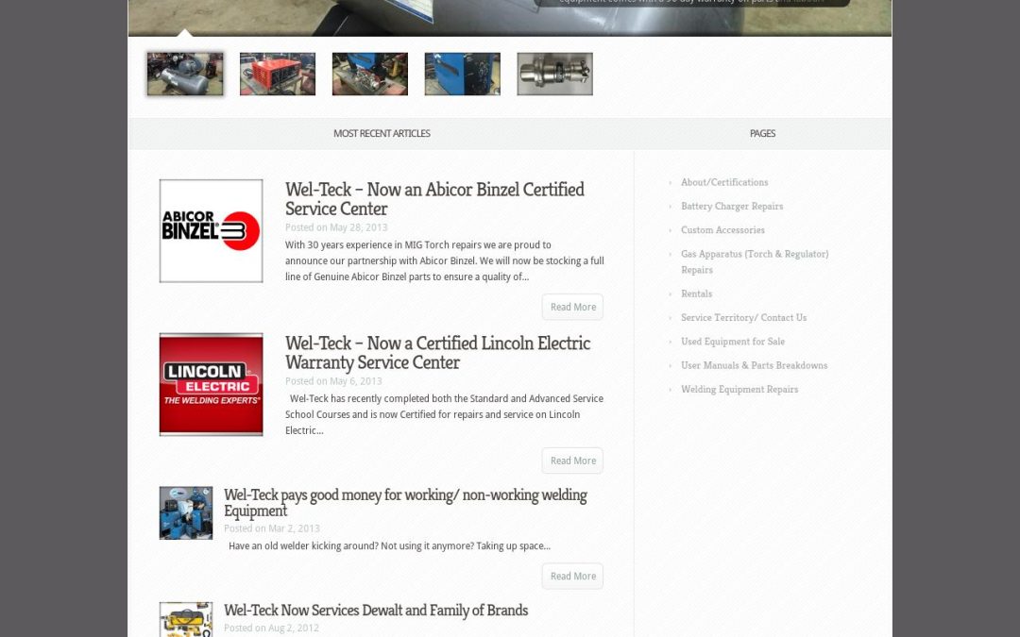The width and height of the screenshot is (1020, 637).
Task: Select the Most Recent Articles heading
Action: [382, 133]
